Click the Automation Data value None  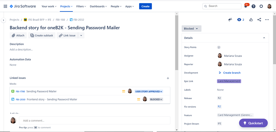13,65
